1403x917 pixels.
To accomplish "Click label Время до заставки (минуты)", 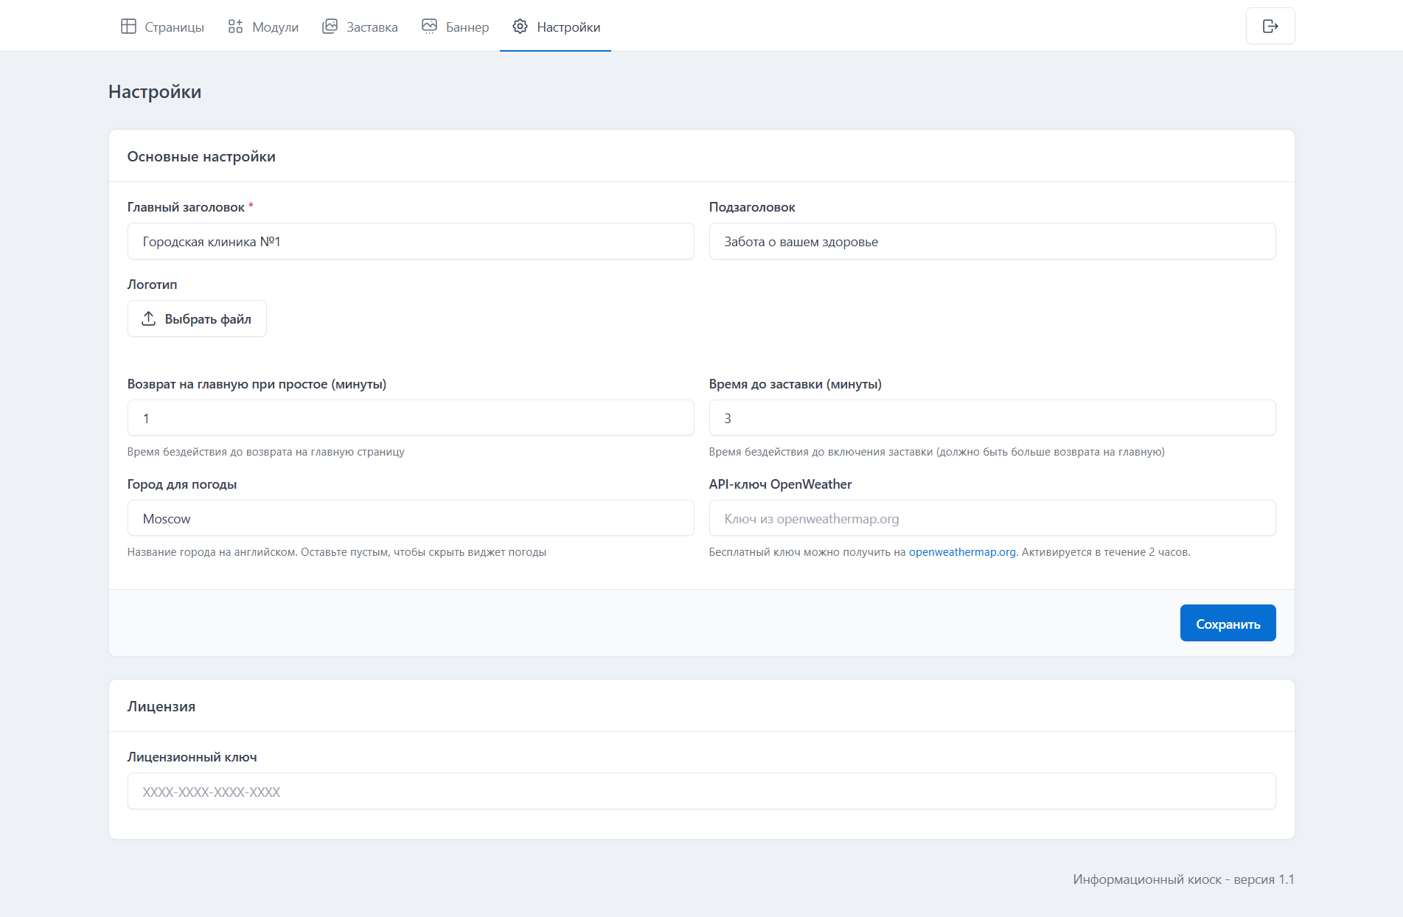I will (795, 384).
